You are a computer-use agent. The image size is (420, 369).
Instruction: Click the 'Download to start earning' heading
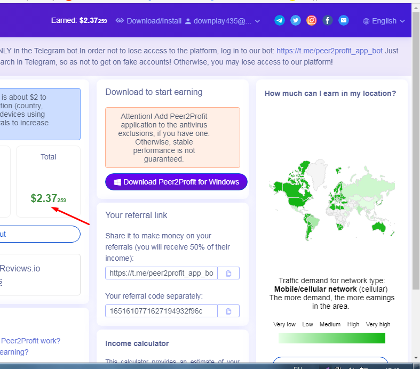[x=154, y=92]
